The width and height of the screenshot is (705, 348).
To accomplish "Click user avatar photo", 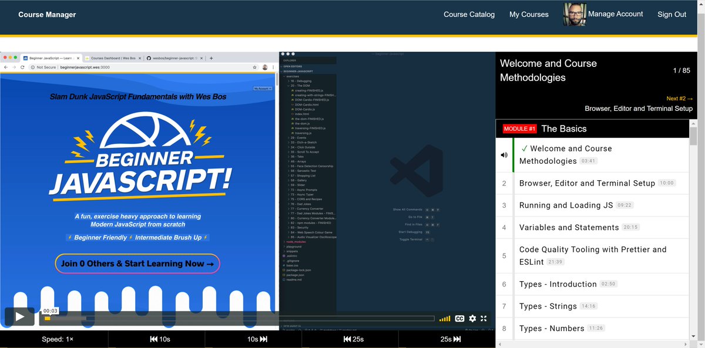I will coord(575,14).
